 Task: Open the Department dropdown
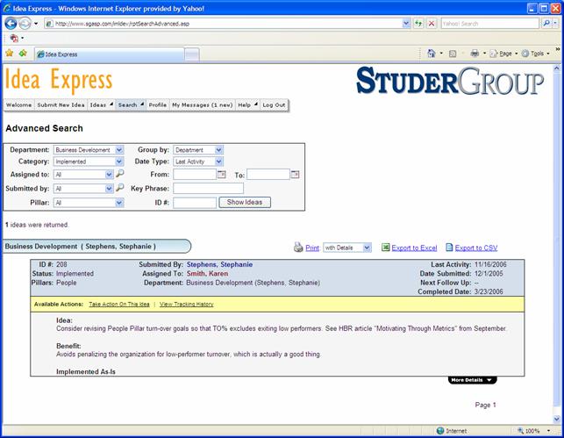click(x=89, y=150)
